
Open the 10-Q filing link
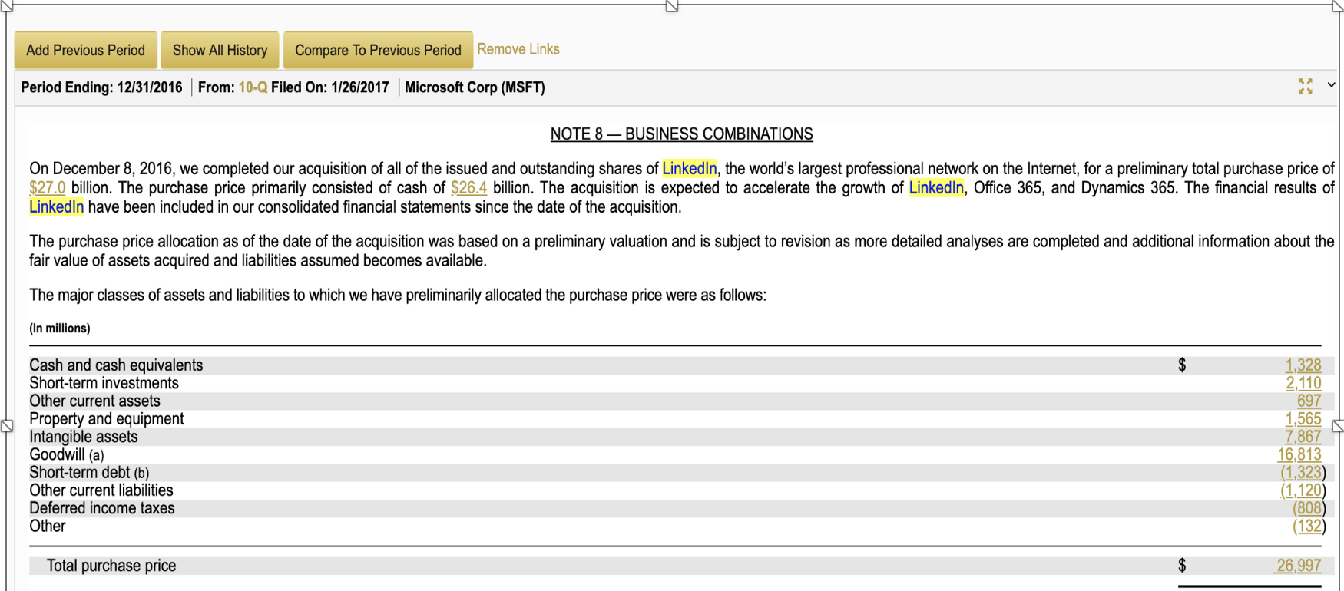253,87
